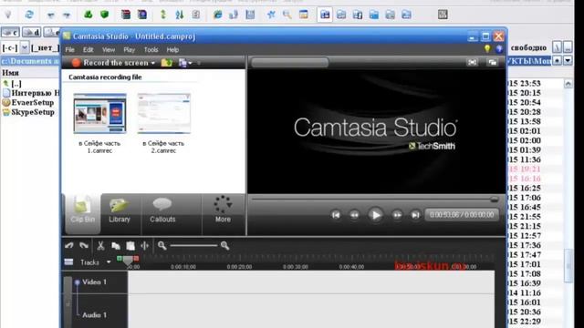The image size is (584, 328).
Task: Click the dropdown arrow beside right panel path
Action: (x=568, y=60)
